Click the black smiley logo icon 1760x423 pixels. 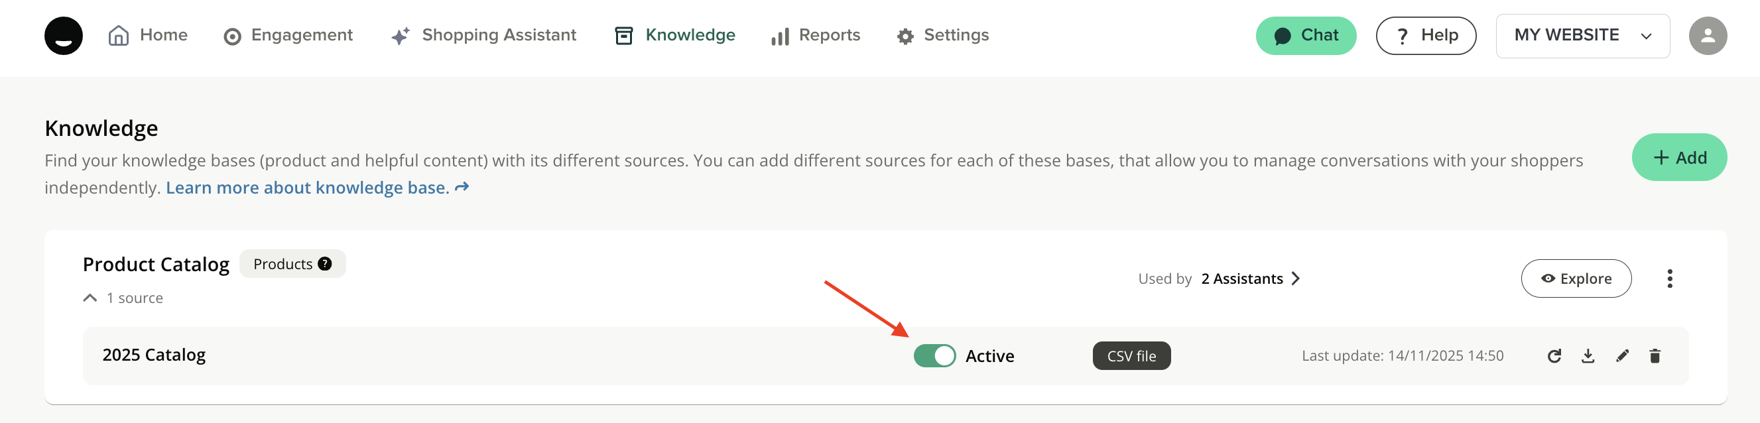pyautogui.click(x=64, y=36)
